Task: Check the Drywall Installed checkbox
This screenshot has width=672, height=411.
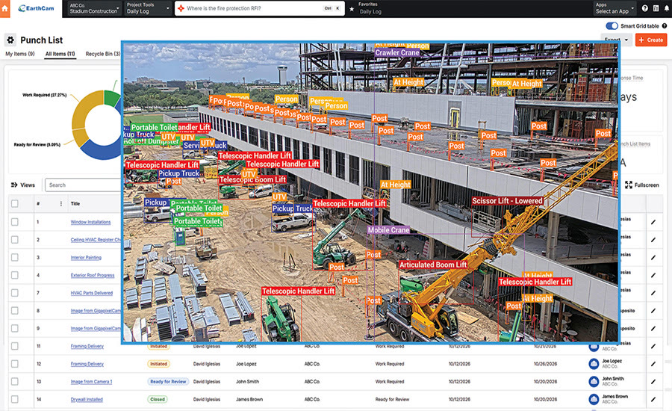Action: [x=15, y=399]
